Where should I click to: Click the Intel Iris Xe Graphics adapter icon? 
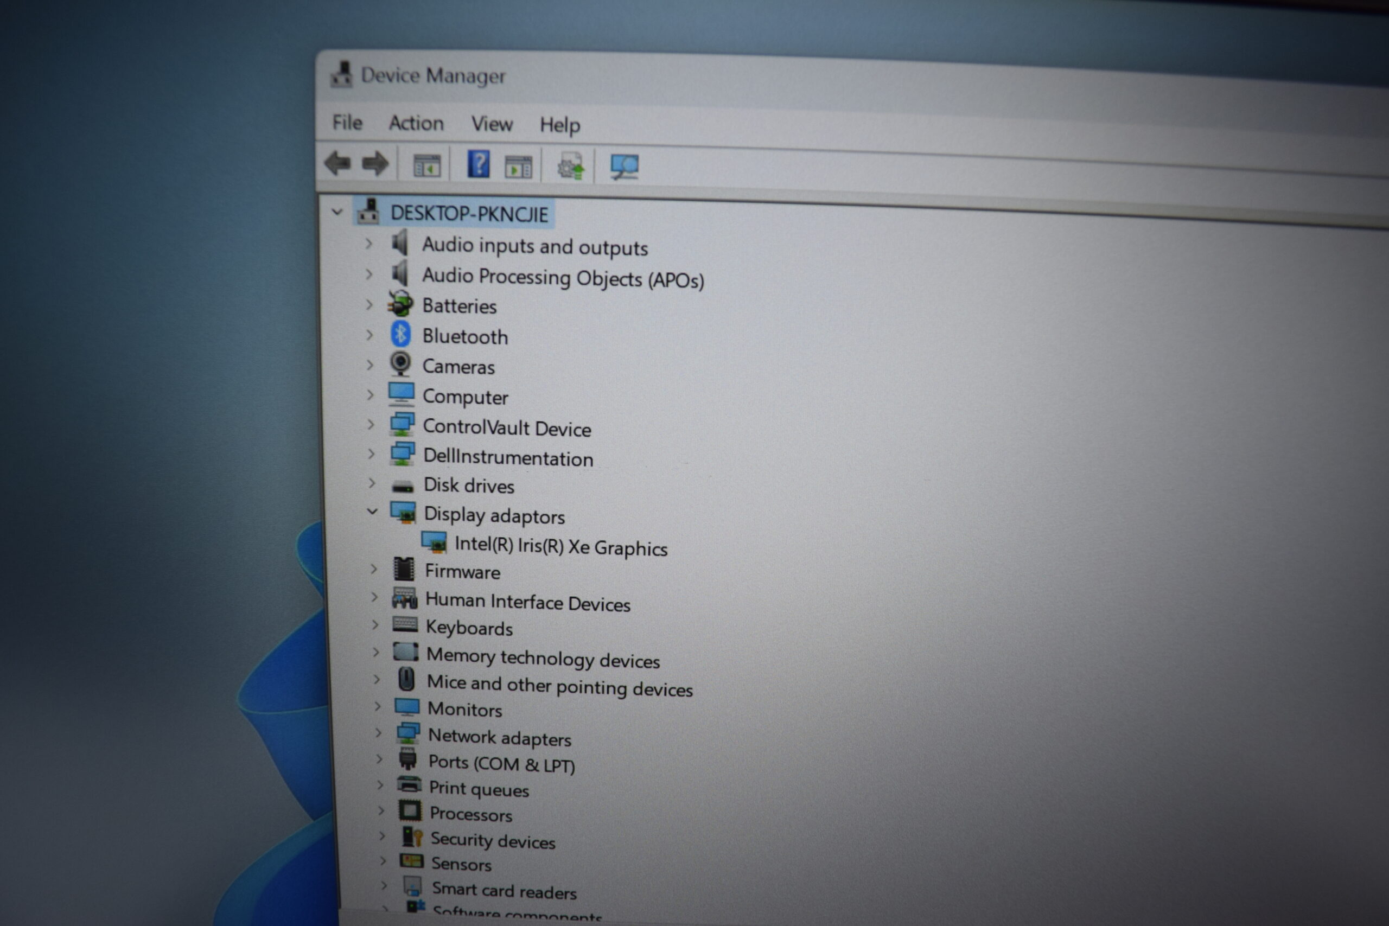(x=434, y=542)
